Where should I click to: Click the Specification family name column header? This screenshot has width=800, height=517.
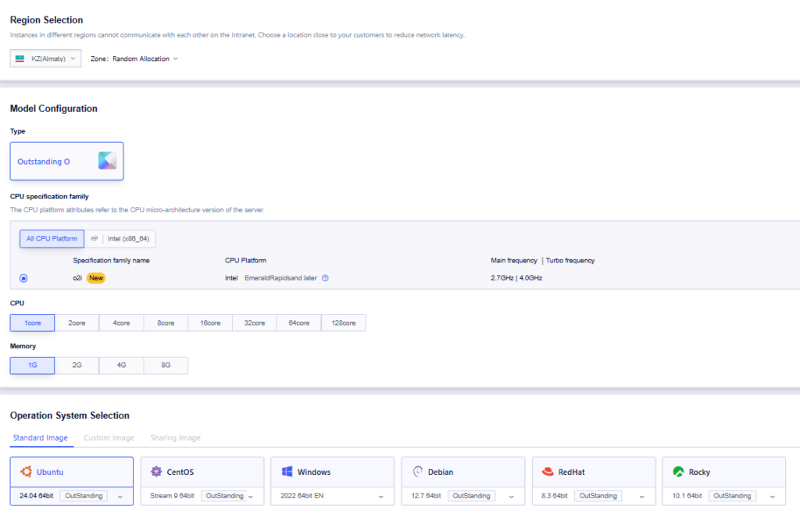(x=111, y=260)
